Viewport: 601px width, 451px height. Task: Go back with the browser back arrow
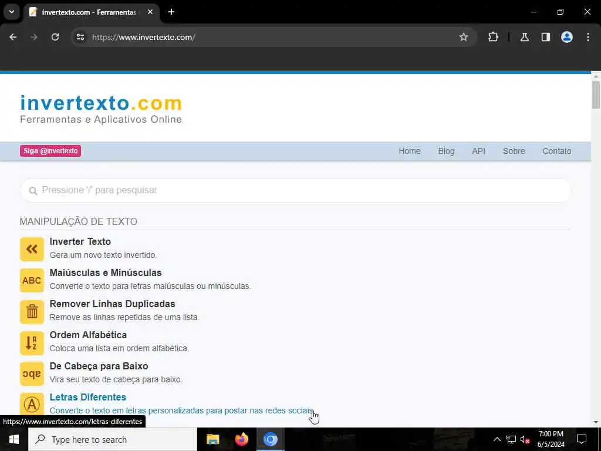click(x=13, y=37)
